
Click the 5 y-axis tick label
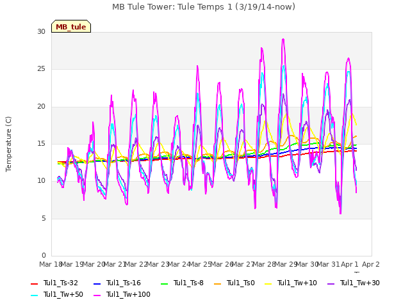(x=44, y=218)
